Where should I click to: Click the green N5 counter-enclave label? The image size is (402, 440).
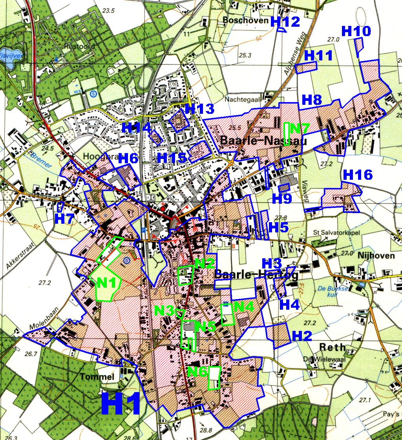(x=206, y=327)
